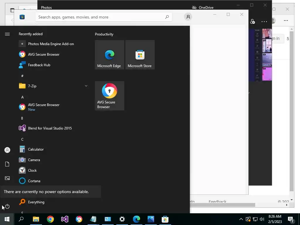The width and height of the screenshot is (300, 225).
Task: Open the 7-Zip folder entry
Action: pyautogui.click(x=54, y=86)
